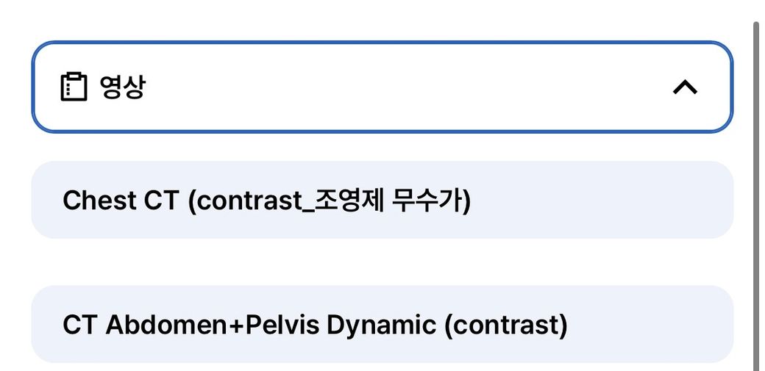Click the vertical scrollbar on the right
This screenshot has height=371, width=765.
tap(755, 191)
